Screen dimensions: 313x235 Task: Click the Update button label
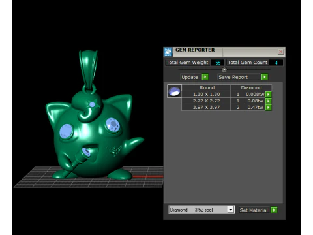pyautogui.click(x=190, y=77)
